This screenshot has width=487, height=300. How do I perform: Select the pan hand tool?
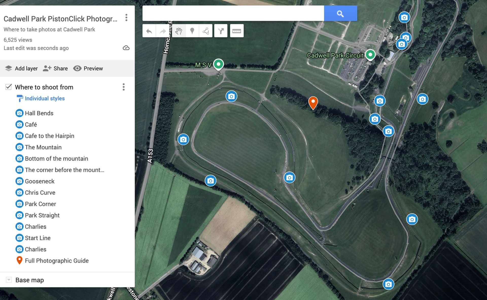[179, 30]
